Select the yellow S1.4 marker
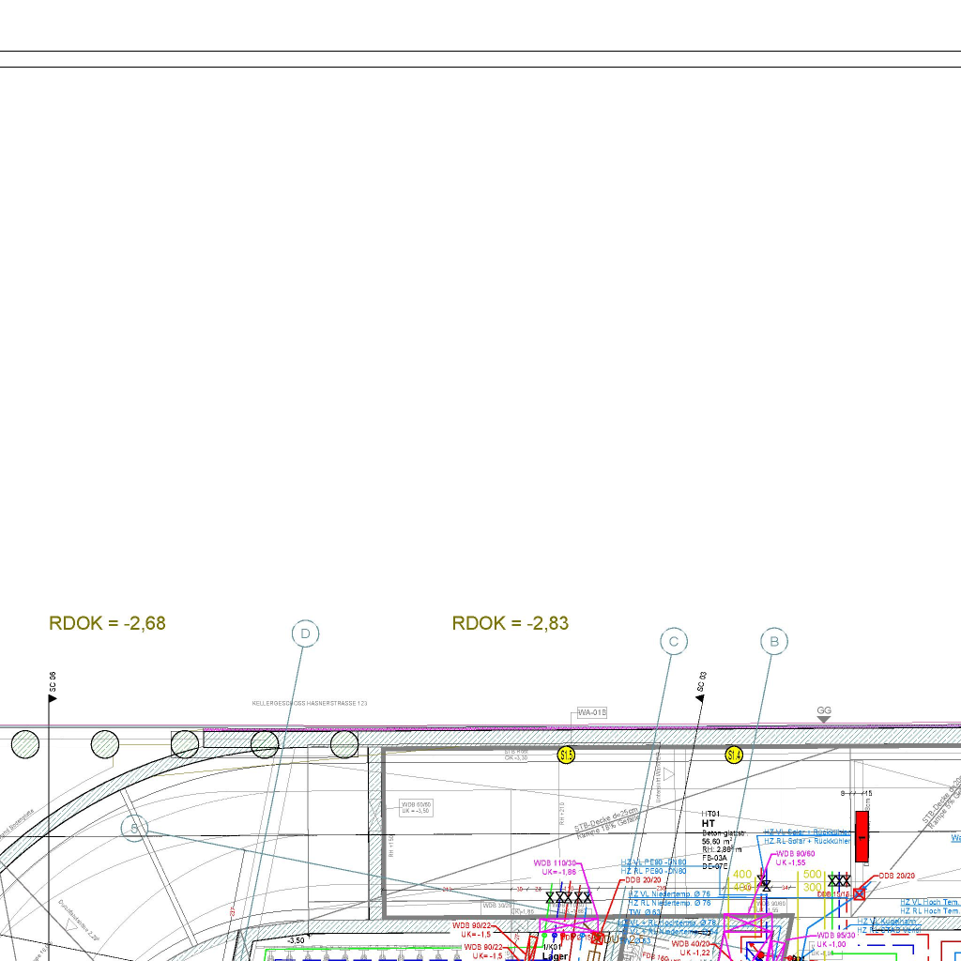The image size is (961, 961). [734, 755]
